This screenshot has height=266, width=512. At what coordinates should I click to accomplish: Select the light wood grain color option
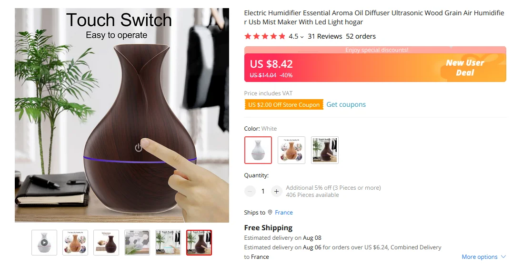click(291, 150)
